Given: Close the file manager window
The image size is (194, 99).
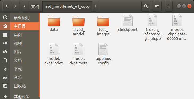Looking at the screenshot, I should coord(189,6).
